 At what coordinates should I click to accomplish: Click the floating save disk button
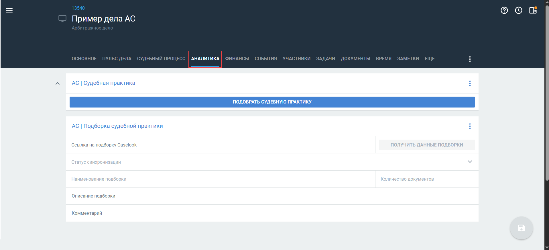pyautogui.click(x=521, y=228)
